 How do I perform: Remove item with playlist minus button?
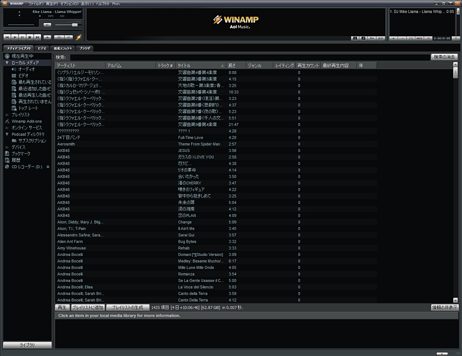coord(403,38)
